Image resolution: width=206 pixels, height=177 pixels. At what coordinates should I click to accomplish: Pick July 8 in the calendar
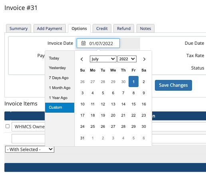point(133,93)
